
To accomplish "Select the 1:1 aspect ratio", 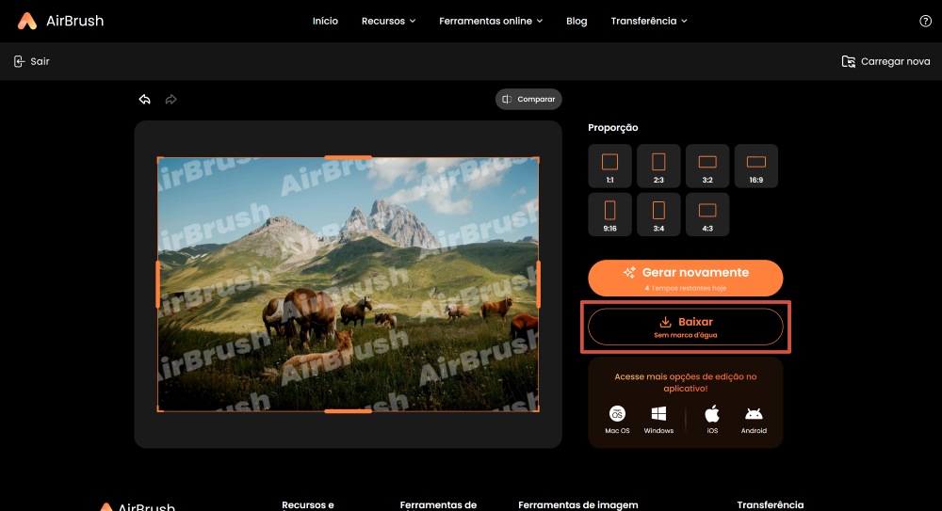I will pyautogui.click(x=609, y=165).
